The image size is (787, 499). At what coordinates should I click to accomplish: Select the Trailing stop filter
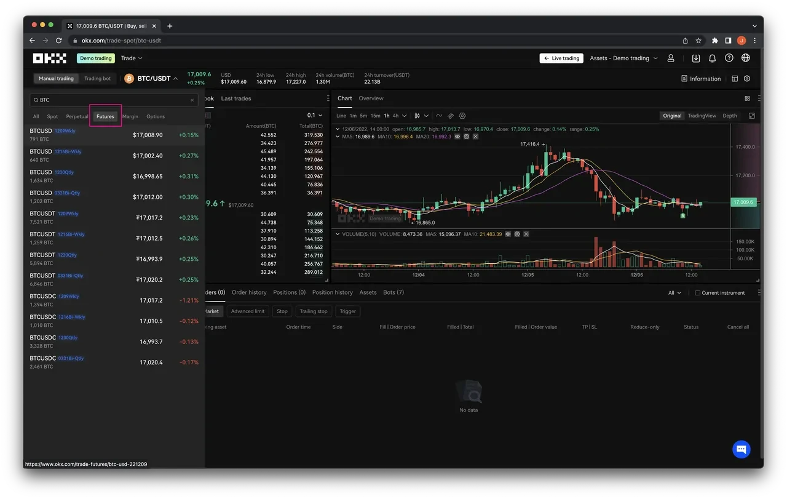click(x=314, y=311)
